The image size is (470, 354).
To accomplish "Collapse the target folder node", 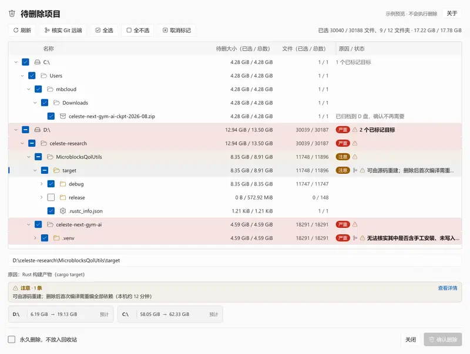I will (35, 170).
